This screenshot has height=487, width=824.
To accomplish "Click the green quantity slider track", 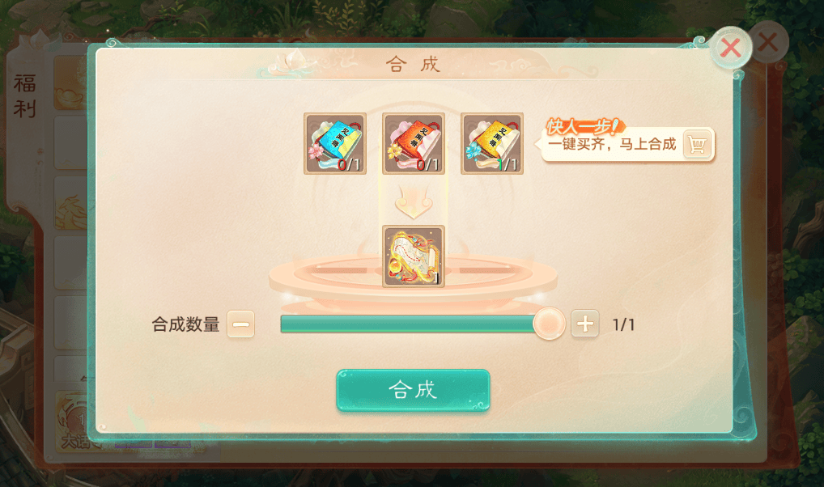I will pyautogui.click(x=408, y=324).
